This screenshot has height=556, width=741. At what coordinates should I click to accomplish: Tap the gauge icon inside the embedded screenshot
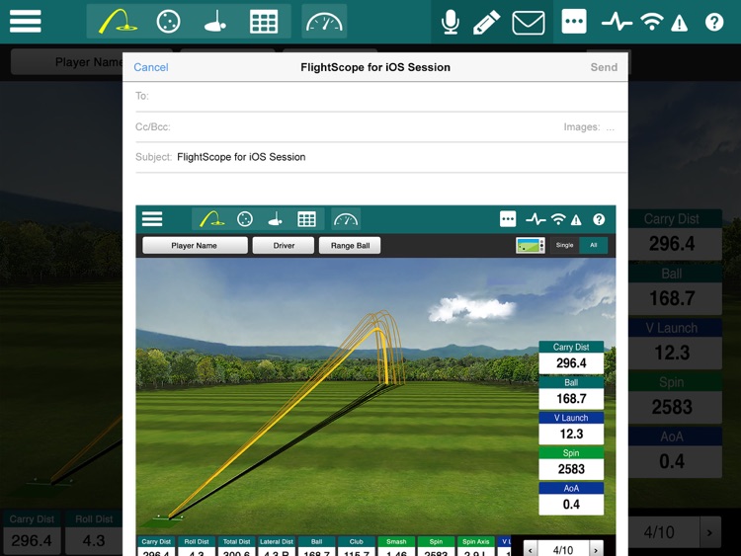click(346, 219)
